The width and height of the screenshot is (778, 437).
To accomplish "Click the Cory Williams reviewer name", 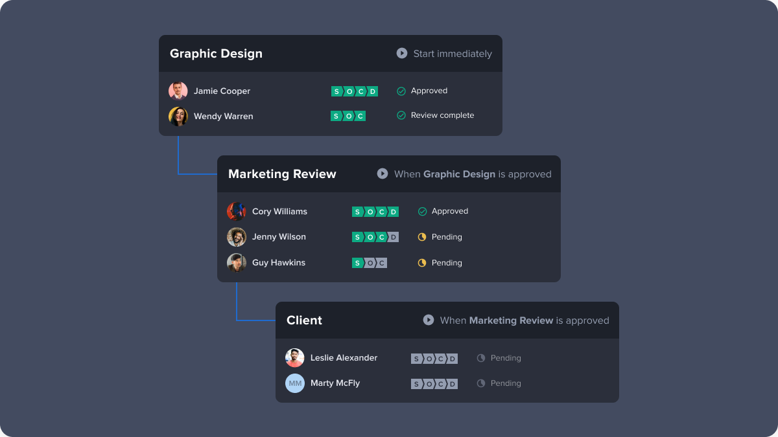I will [279, 212].
